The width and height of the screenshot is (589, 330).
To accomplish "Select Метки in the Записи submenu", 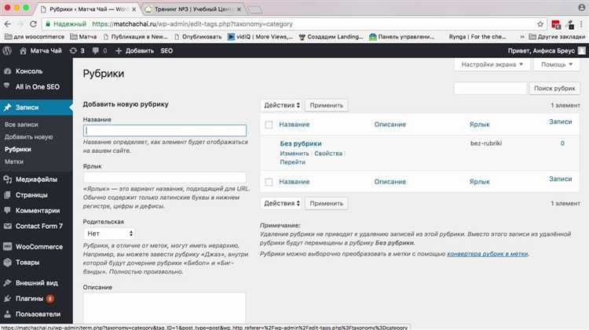I will (x=14, y=161).
